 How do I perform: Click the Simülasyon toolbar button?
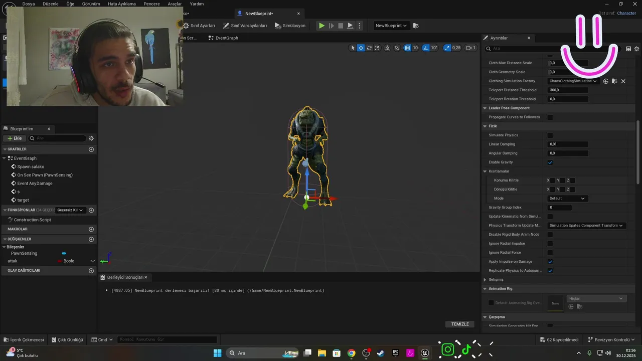(x=290, y=26)
